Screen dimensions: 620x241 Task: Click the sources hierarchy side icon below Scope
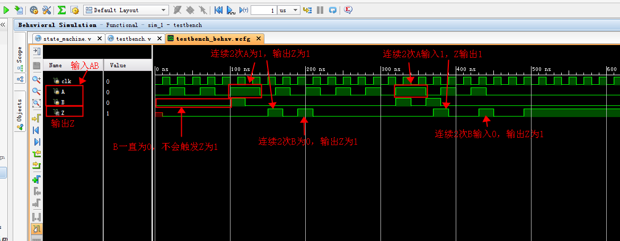20,78
